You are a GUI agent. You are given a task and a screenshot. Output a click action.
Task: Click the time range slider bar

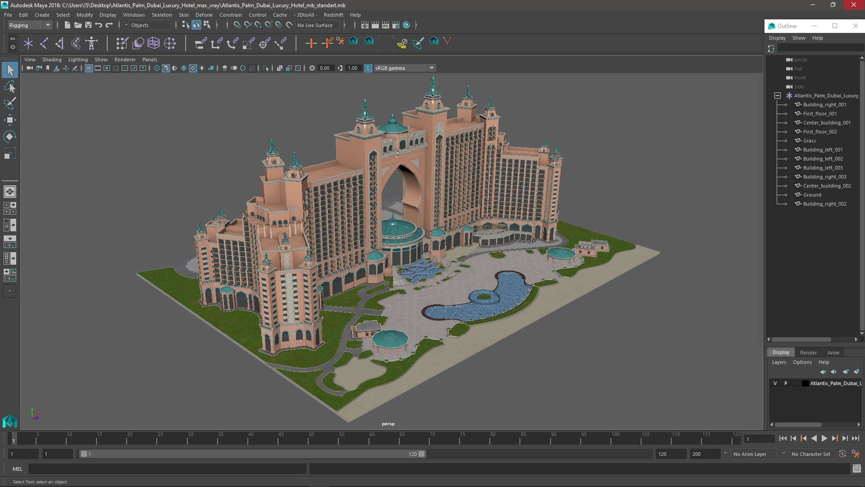(x=252, y=454)
